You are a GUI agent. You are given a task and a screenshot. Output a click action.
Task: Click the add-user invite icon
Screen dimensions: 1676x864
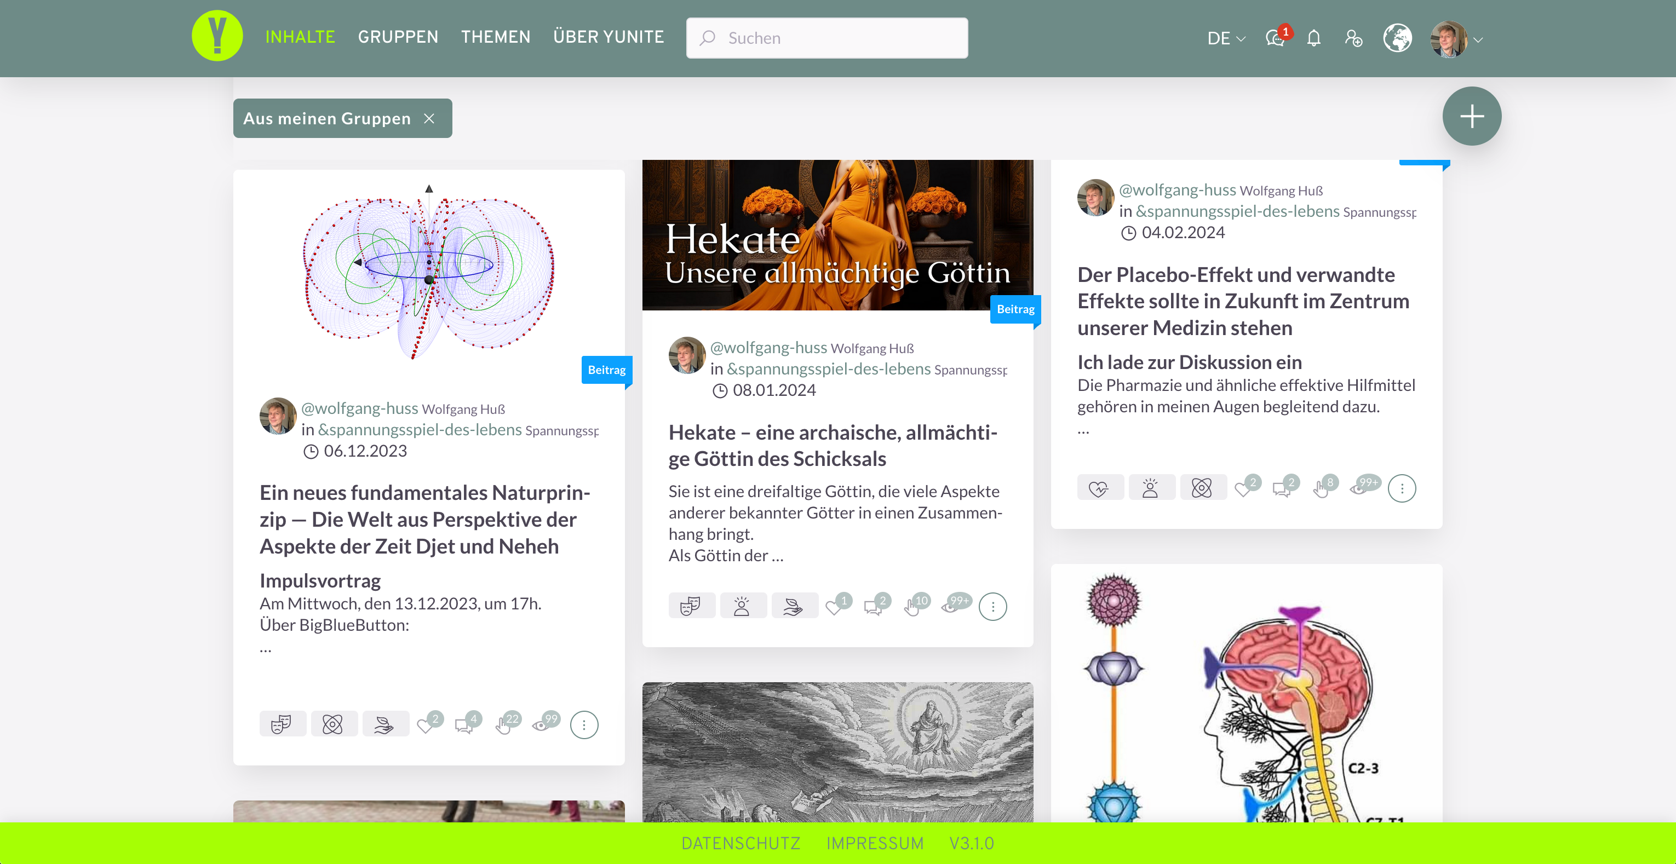(x=1353, y=38)
